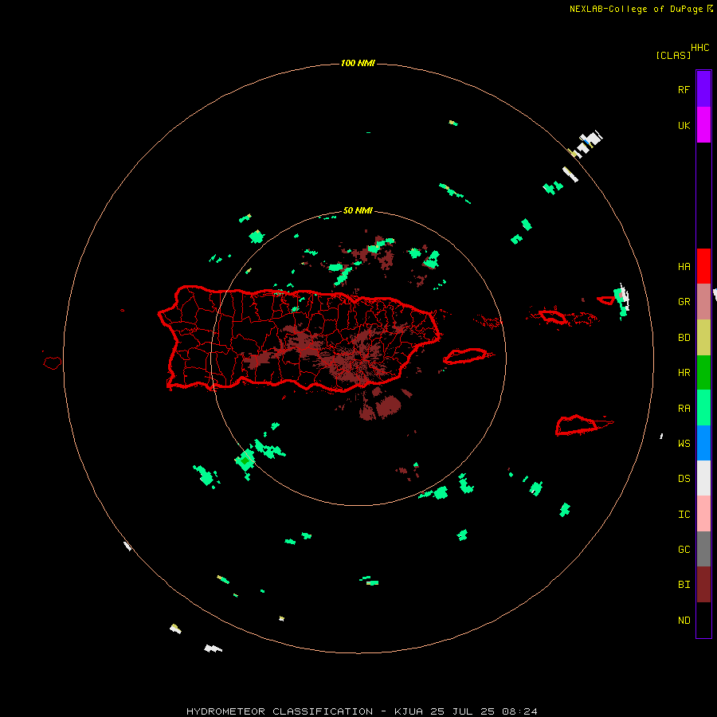Viewport: 717px width, 717px height.
Task: Click the DS legend label
Action: coord(684,478)
